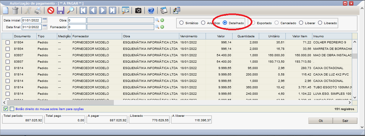
Task: Sort by the Unitário column header
Action: tap(272, 36)
